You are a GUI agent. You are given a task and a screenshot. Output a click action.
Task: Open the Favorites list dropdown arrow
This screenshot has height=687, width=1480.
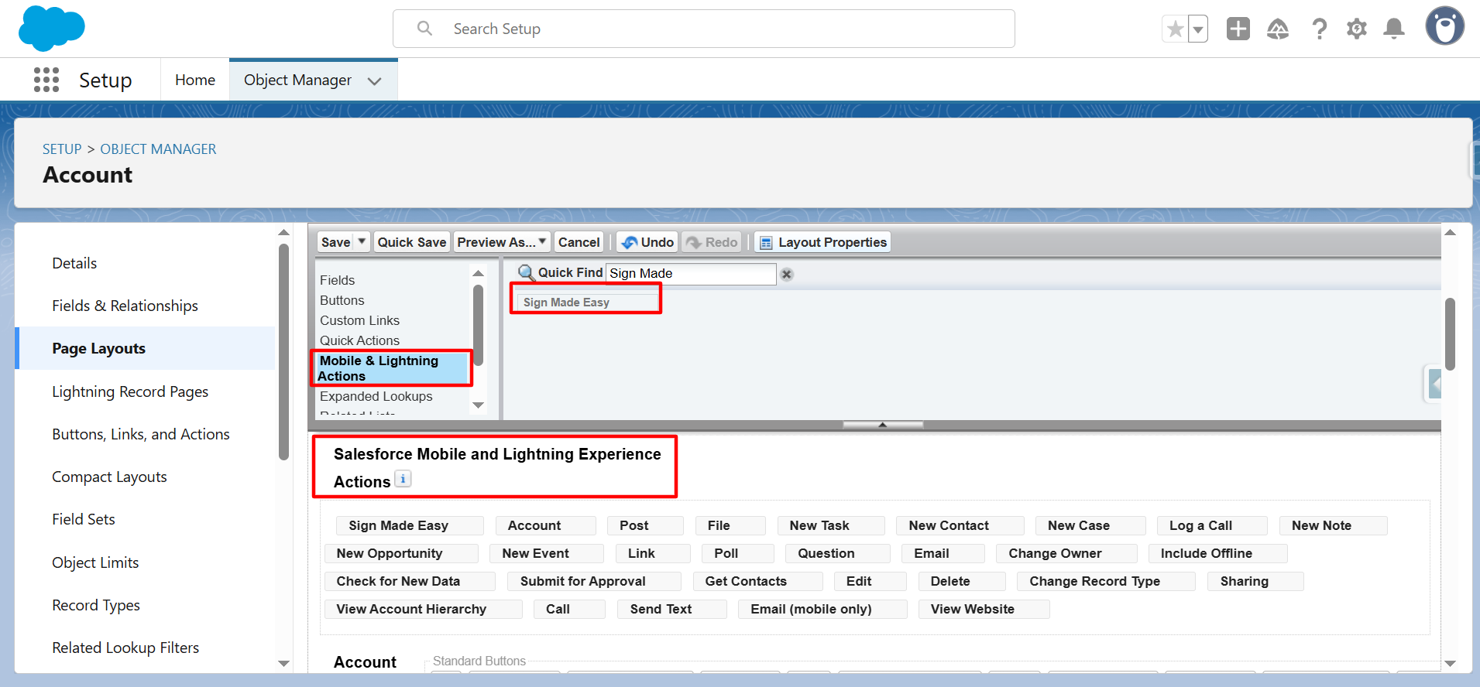(x=1198, y=29)
